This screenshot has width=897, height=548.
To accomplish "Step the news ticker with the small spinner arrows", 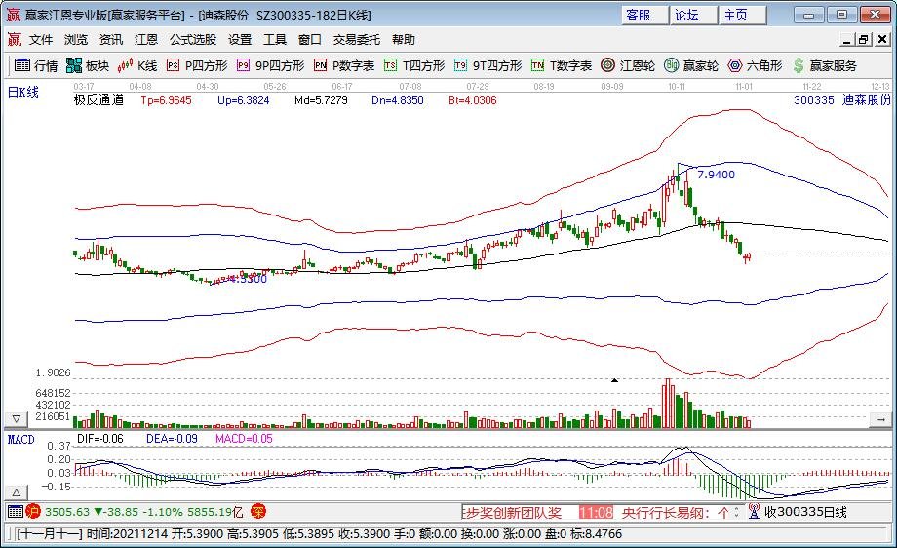I will pyautogui.click(x=737, y=511).
